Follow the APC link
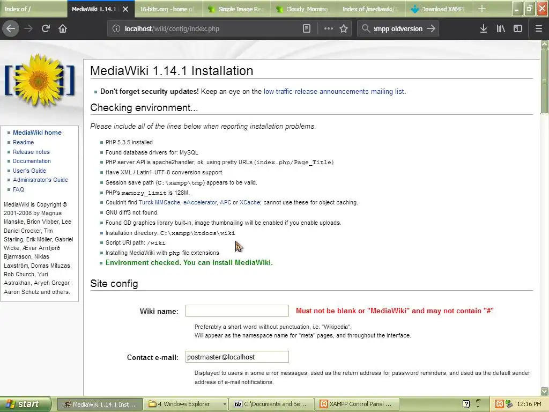This screenshot has width=549, height=412. coord(226,202)
